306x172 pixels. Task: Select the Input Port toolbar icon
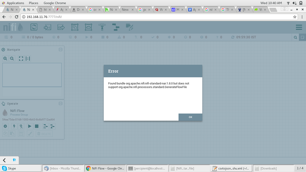47,27
